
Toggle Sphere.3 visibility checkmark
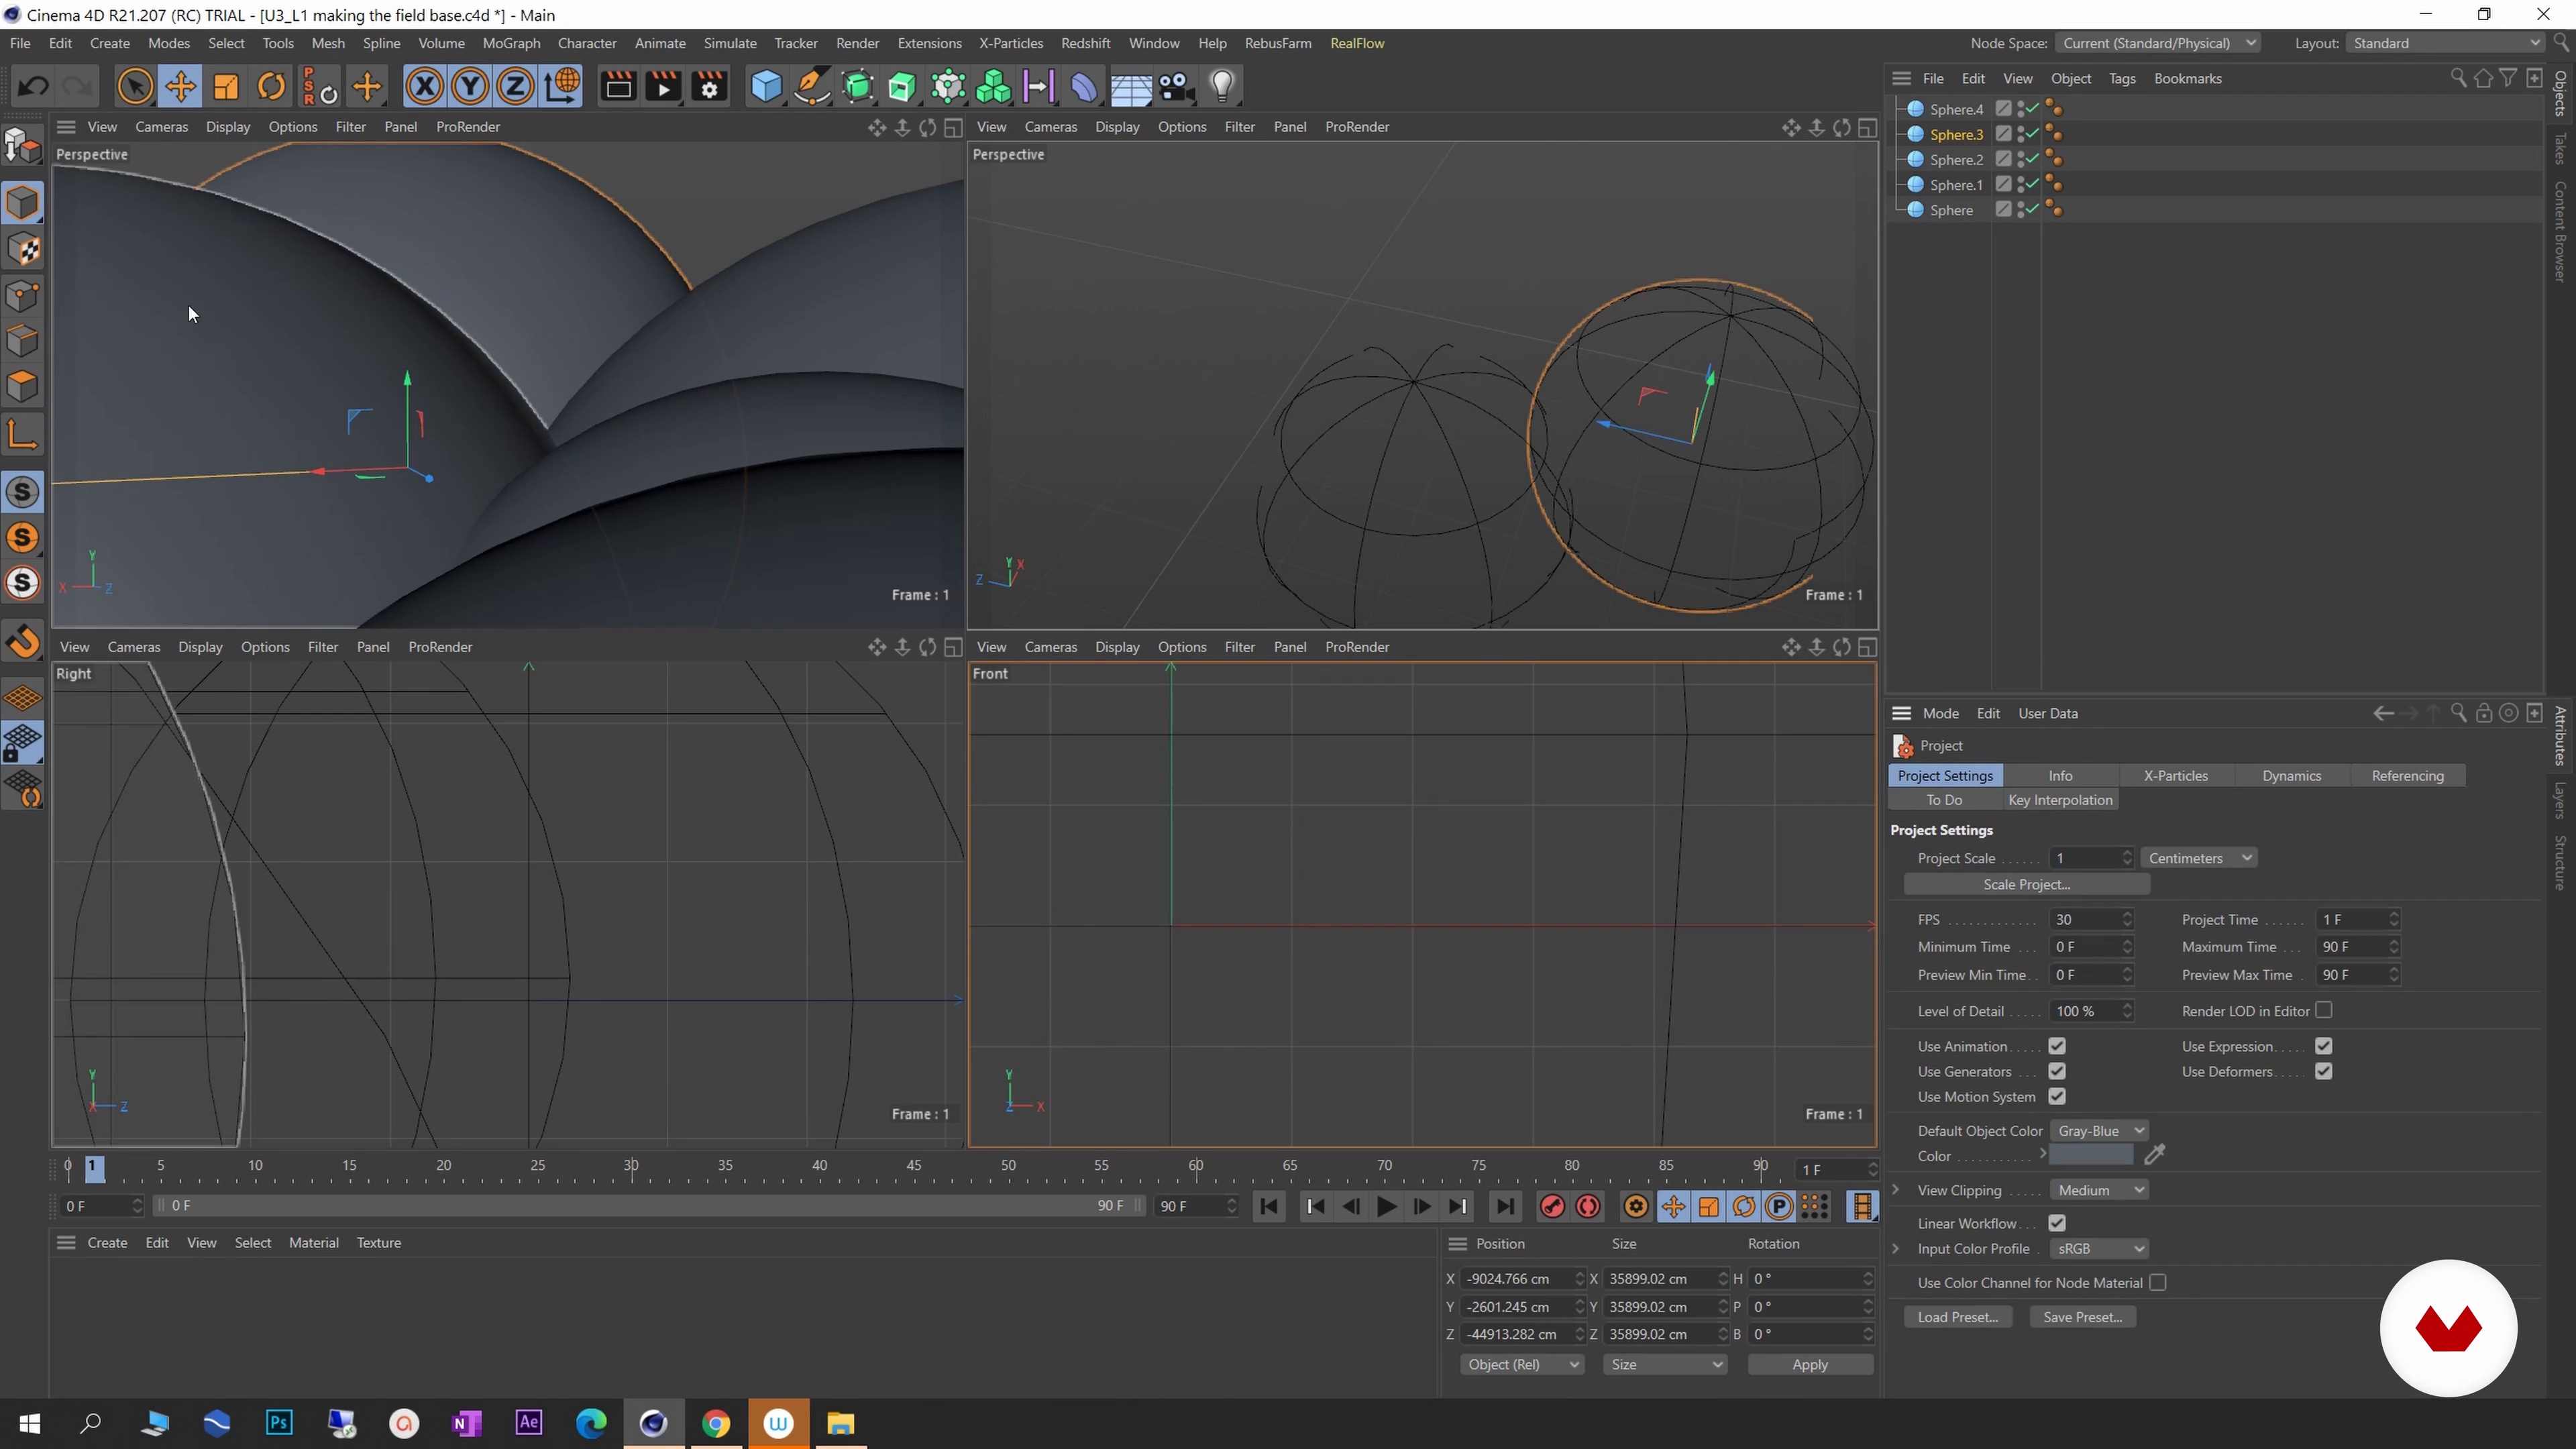[x=2032, y=134]
